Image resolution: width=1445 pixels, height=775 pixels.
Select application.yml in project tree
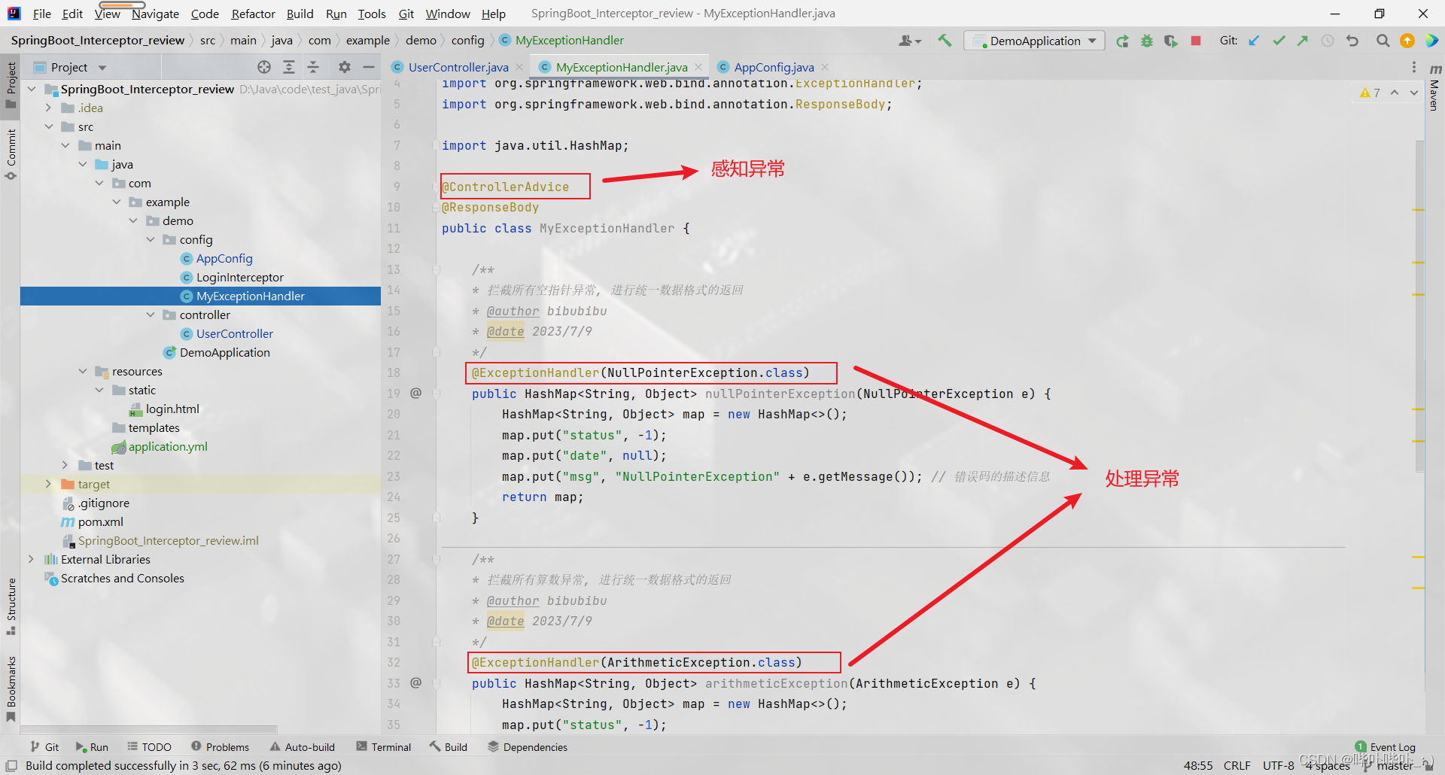(x=167, y=446)
